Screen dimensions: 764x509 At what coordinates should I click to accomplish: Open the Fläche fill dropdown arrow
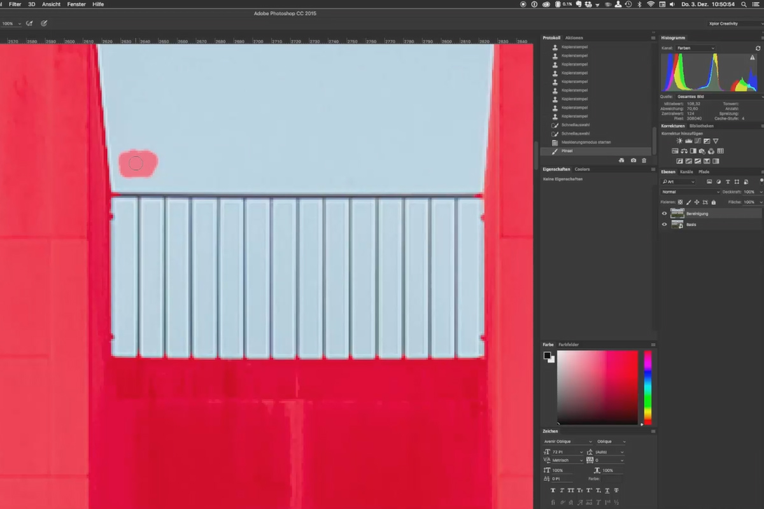click(x=761, y=202)
